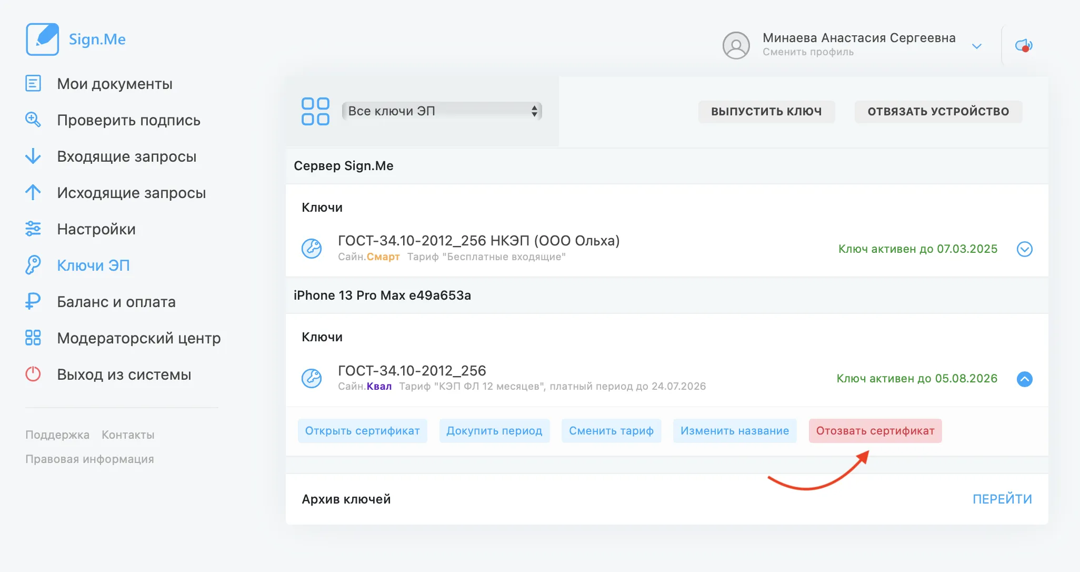This screenshot has height=572, width=1080.
Task: Click key icon for ГОСТ-34.10-2012_256 НКЭП
Action: [312, 248]
